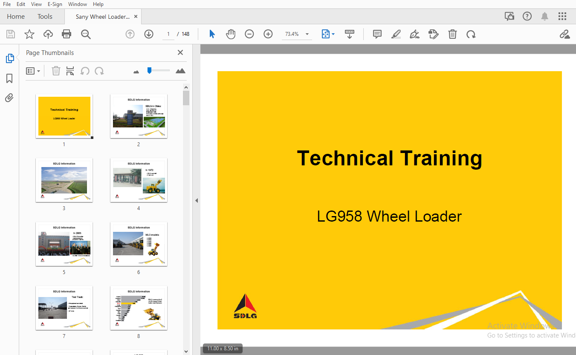
Task: Open the zoom percentage dropdown
Action: tap(307, 34)
